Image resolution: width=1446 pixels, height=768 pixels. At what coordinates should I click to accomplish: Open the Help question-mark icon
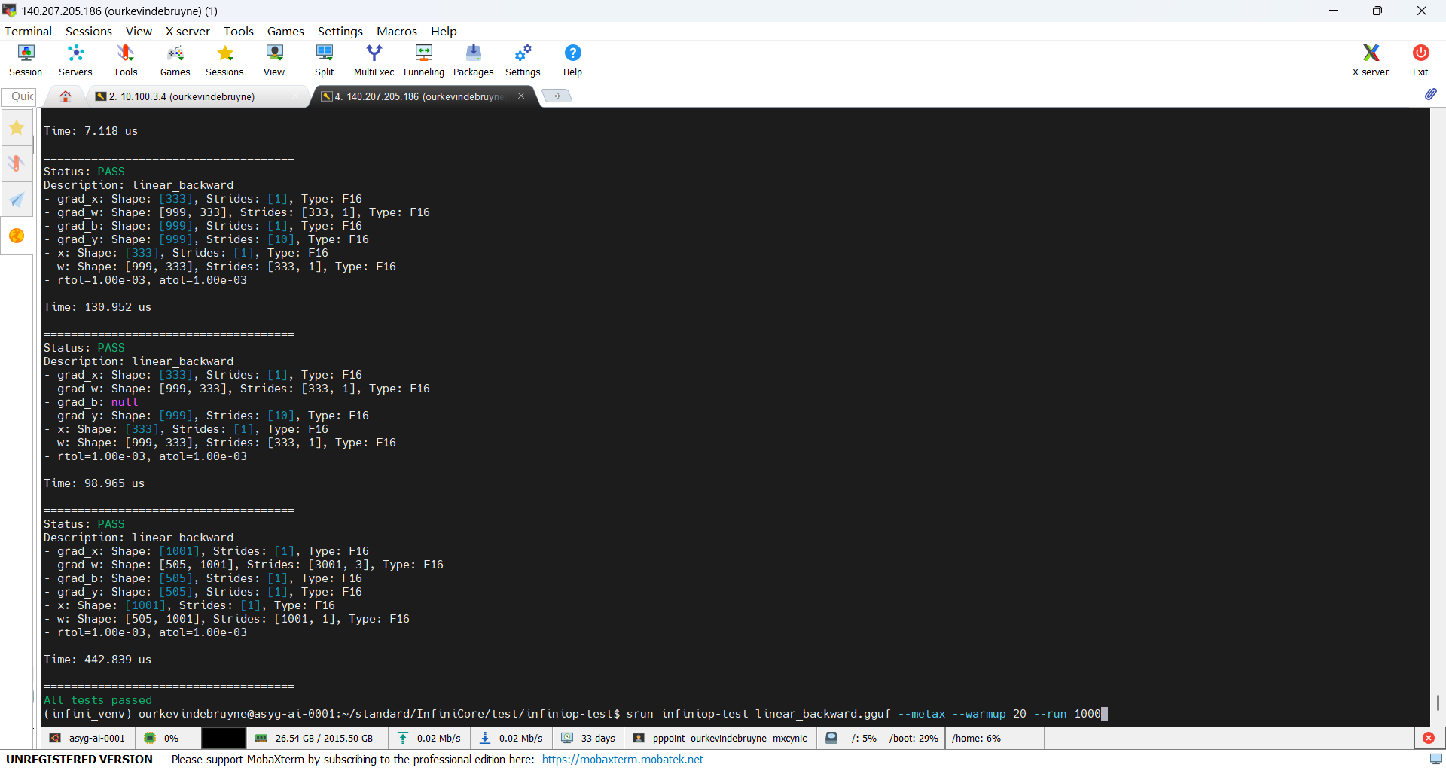point(572,60)
